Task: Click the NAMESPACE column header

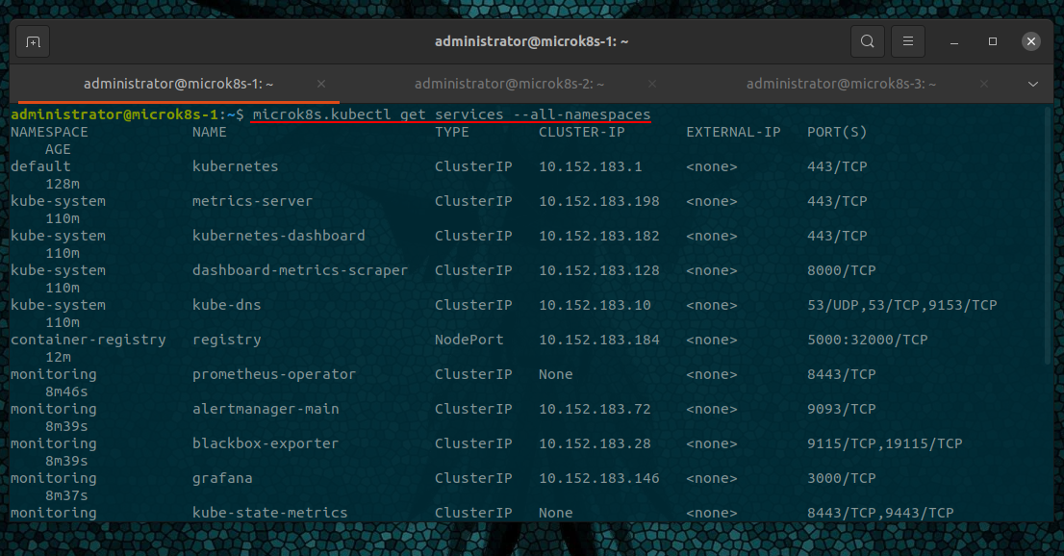Action: 49,132
